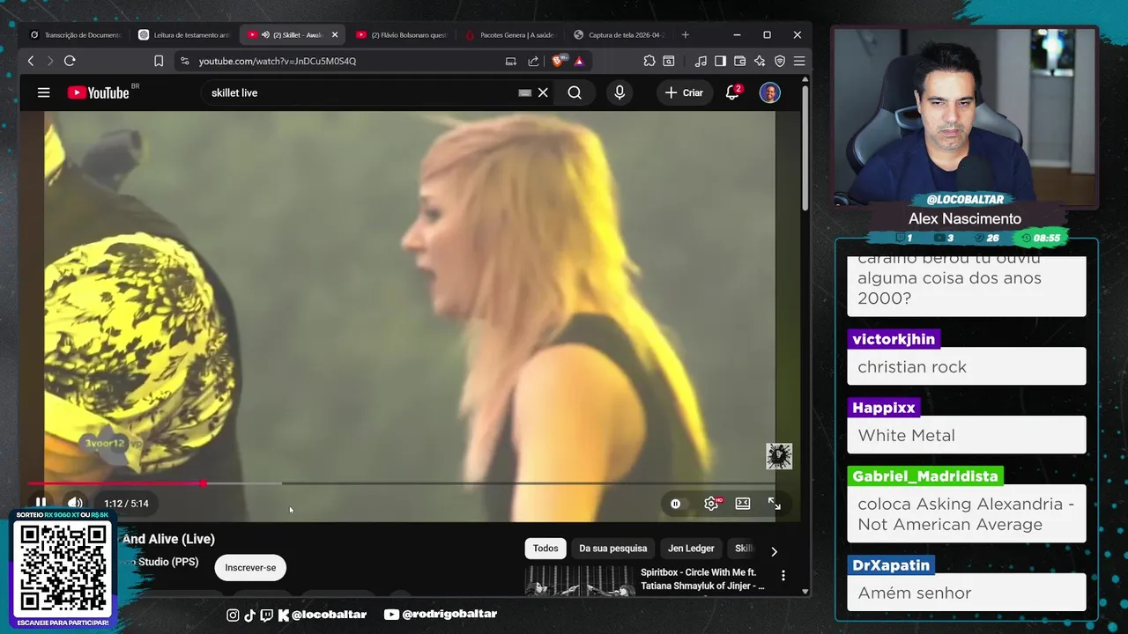The width and height of the screenshot is (1128, 634).
Task: Click victorkjhin chat username
Action: click(894, 339)
